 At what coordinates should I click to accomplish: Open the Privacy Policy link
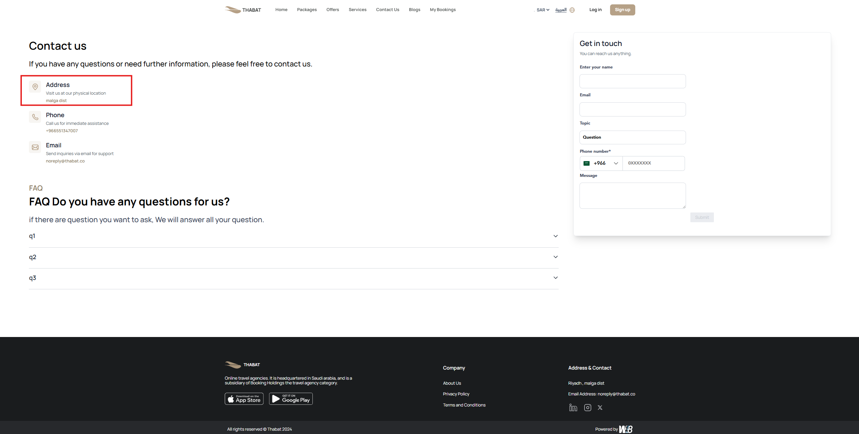point(456,394)
